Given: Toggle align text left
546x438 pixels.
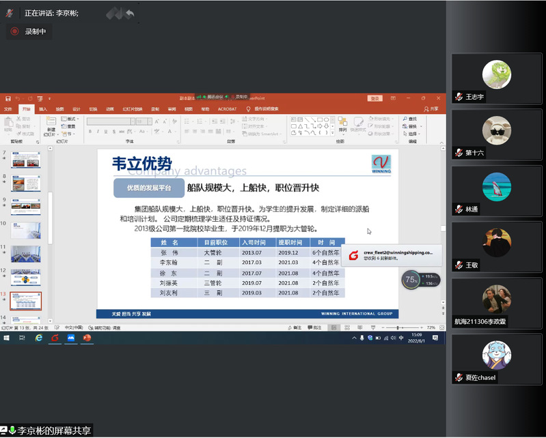Looking at the screenshot, I should (x=187, y=132).
